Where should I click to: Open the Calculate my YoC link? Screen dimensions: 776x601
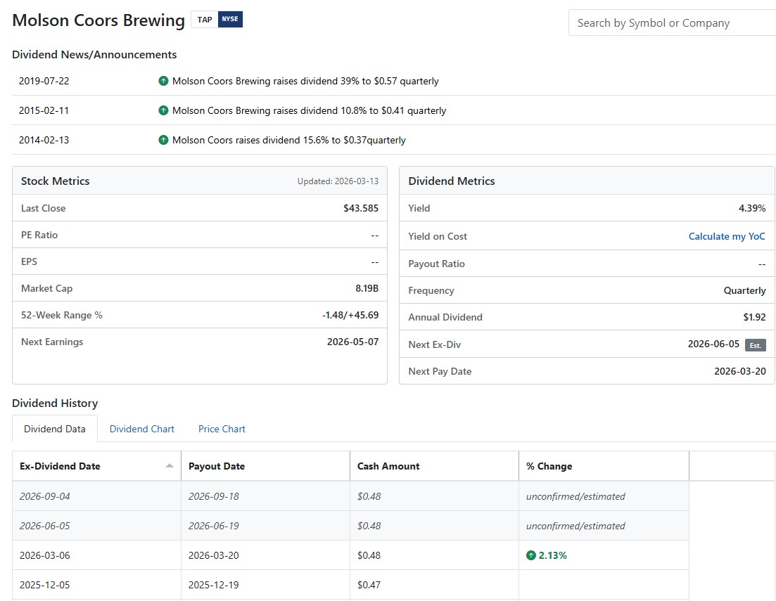[x=727, y=236]
